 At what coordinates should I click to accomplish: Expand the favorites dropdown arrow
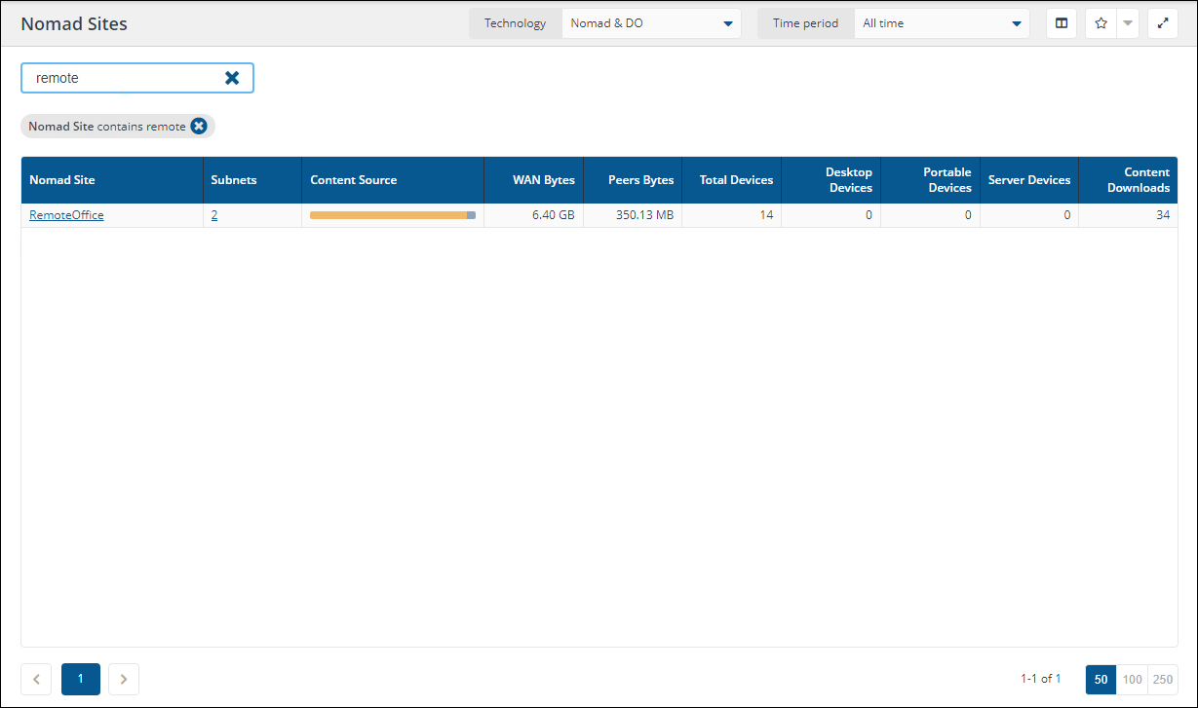click(x=1128, y=23)
